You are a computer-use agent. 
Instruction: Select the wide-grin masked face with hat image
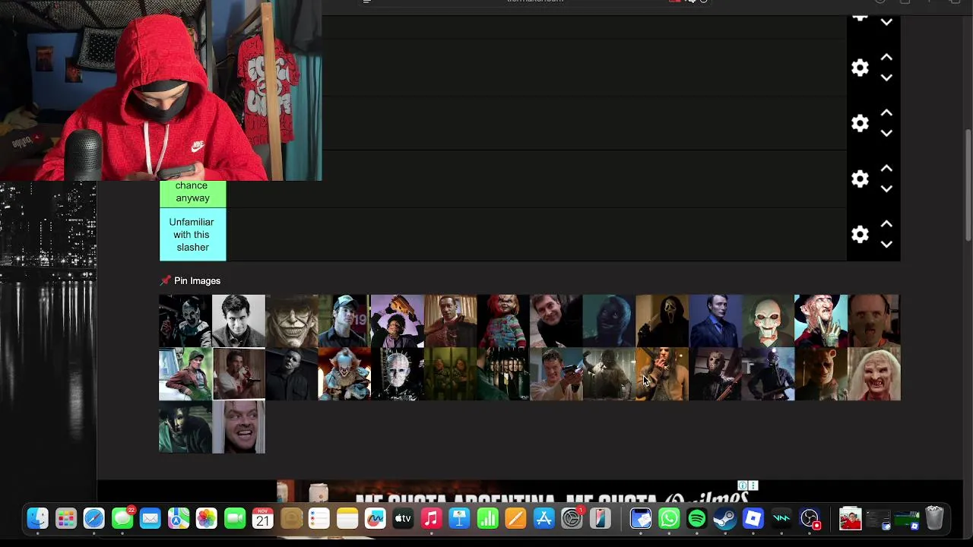pyautogui.click(x=291, y=321)
